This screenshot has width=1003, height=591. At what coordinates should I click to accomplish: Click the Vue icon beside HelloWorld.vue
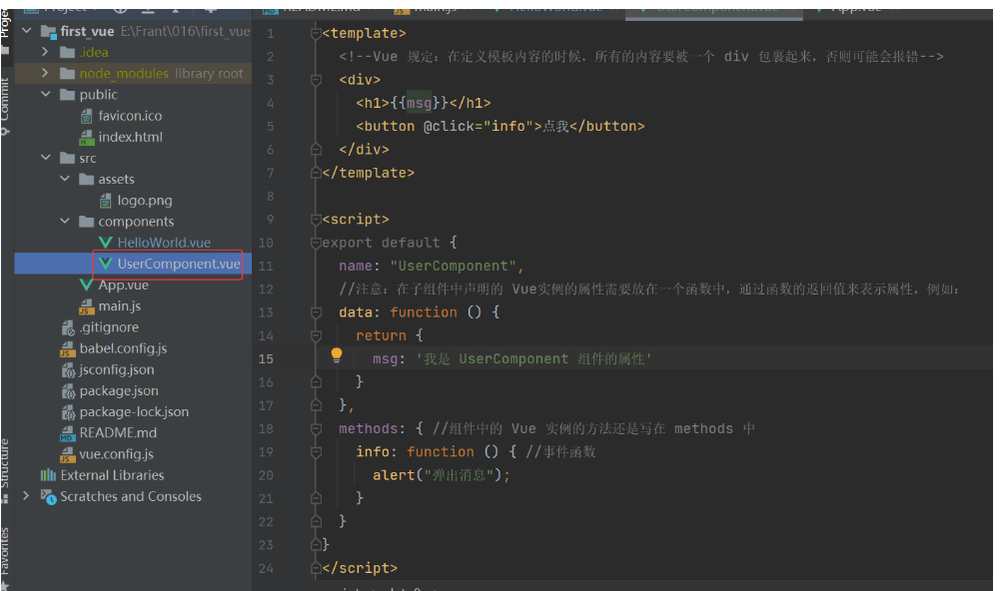[106, 243]
